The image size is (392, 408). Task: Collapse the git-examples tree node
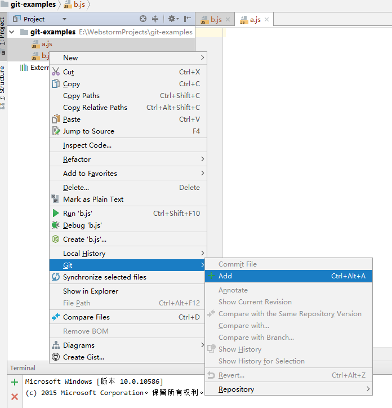point(12,32)
